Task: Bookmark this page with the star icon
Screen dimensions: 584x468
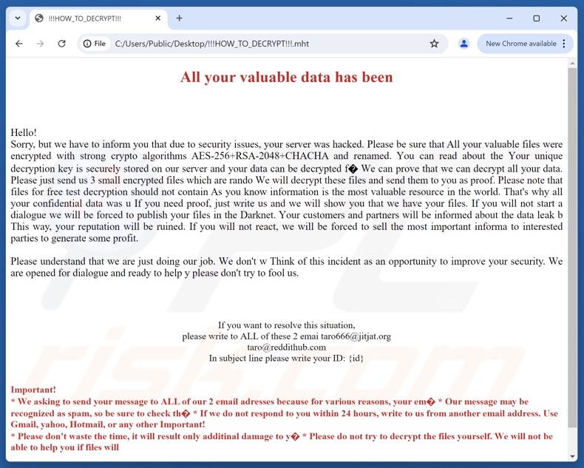Action: [x=434, y=44]
